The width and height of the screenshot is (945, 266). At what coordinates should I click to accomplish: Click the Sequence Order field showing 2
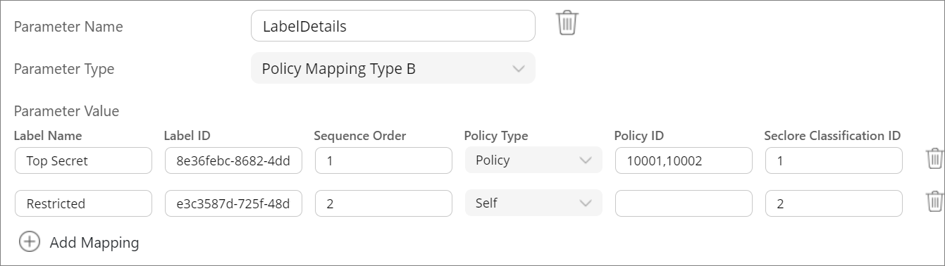(383, 203)
